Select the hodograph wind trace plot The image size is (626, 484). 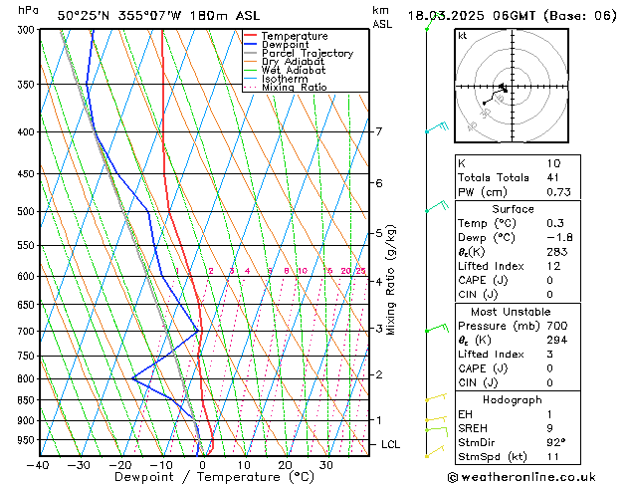[495, 95]
